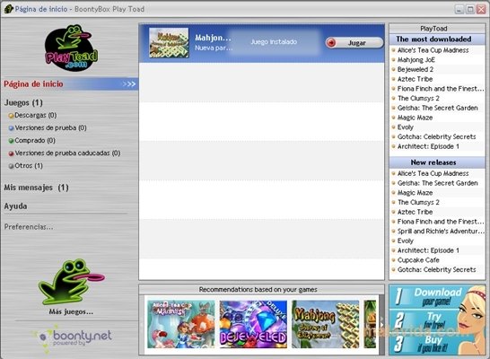Screen dimensions: 490x359
Task: Open the Ayuda section
Action: point(15,206)
